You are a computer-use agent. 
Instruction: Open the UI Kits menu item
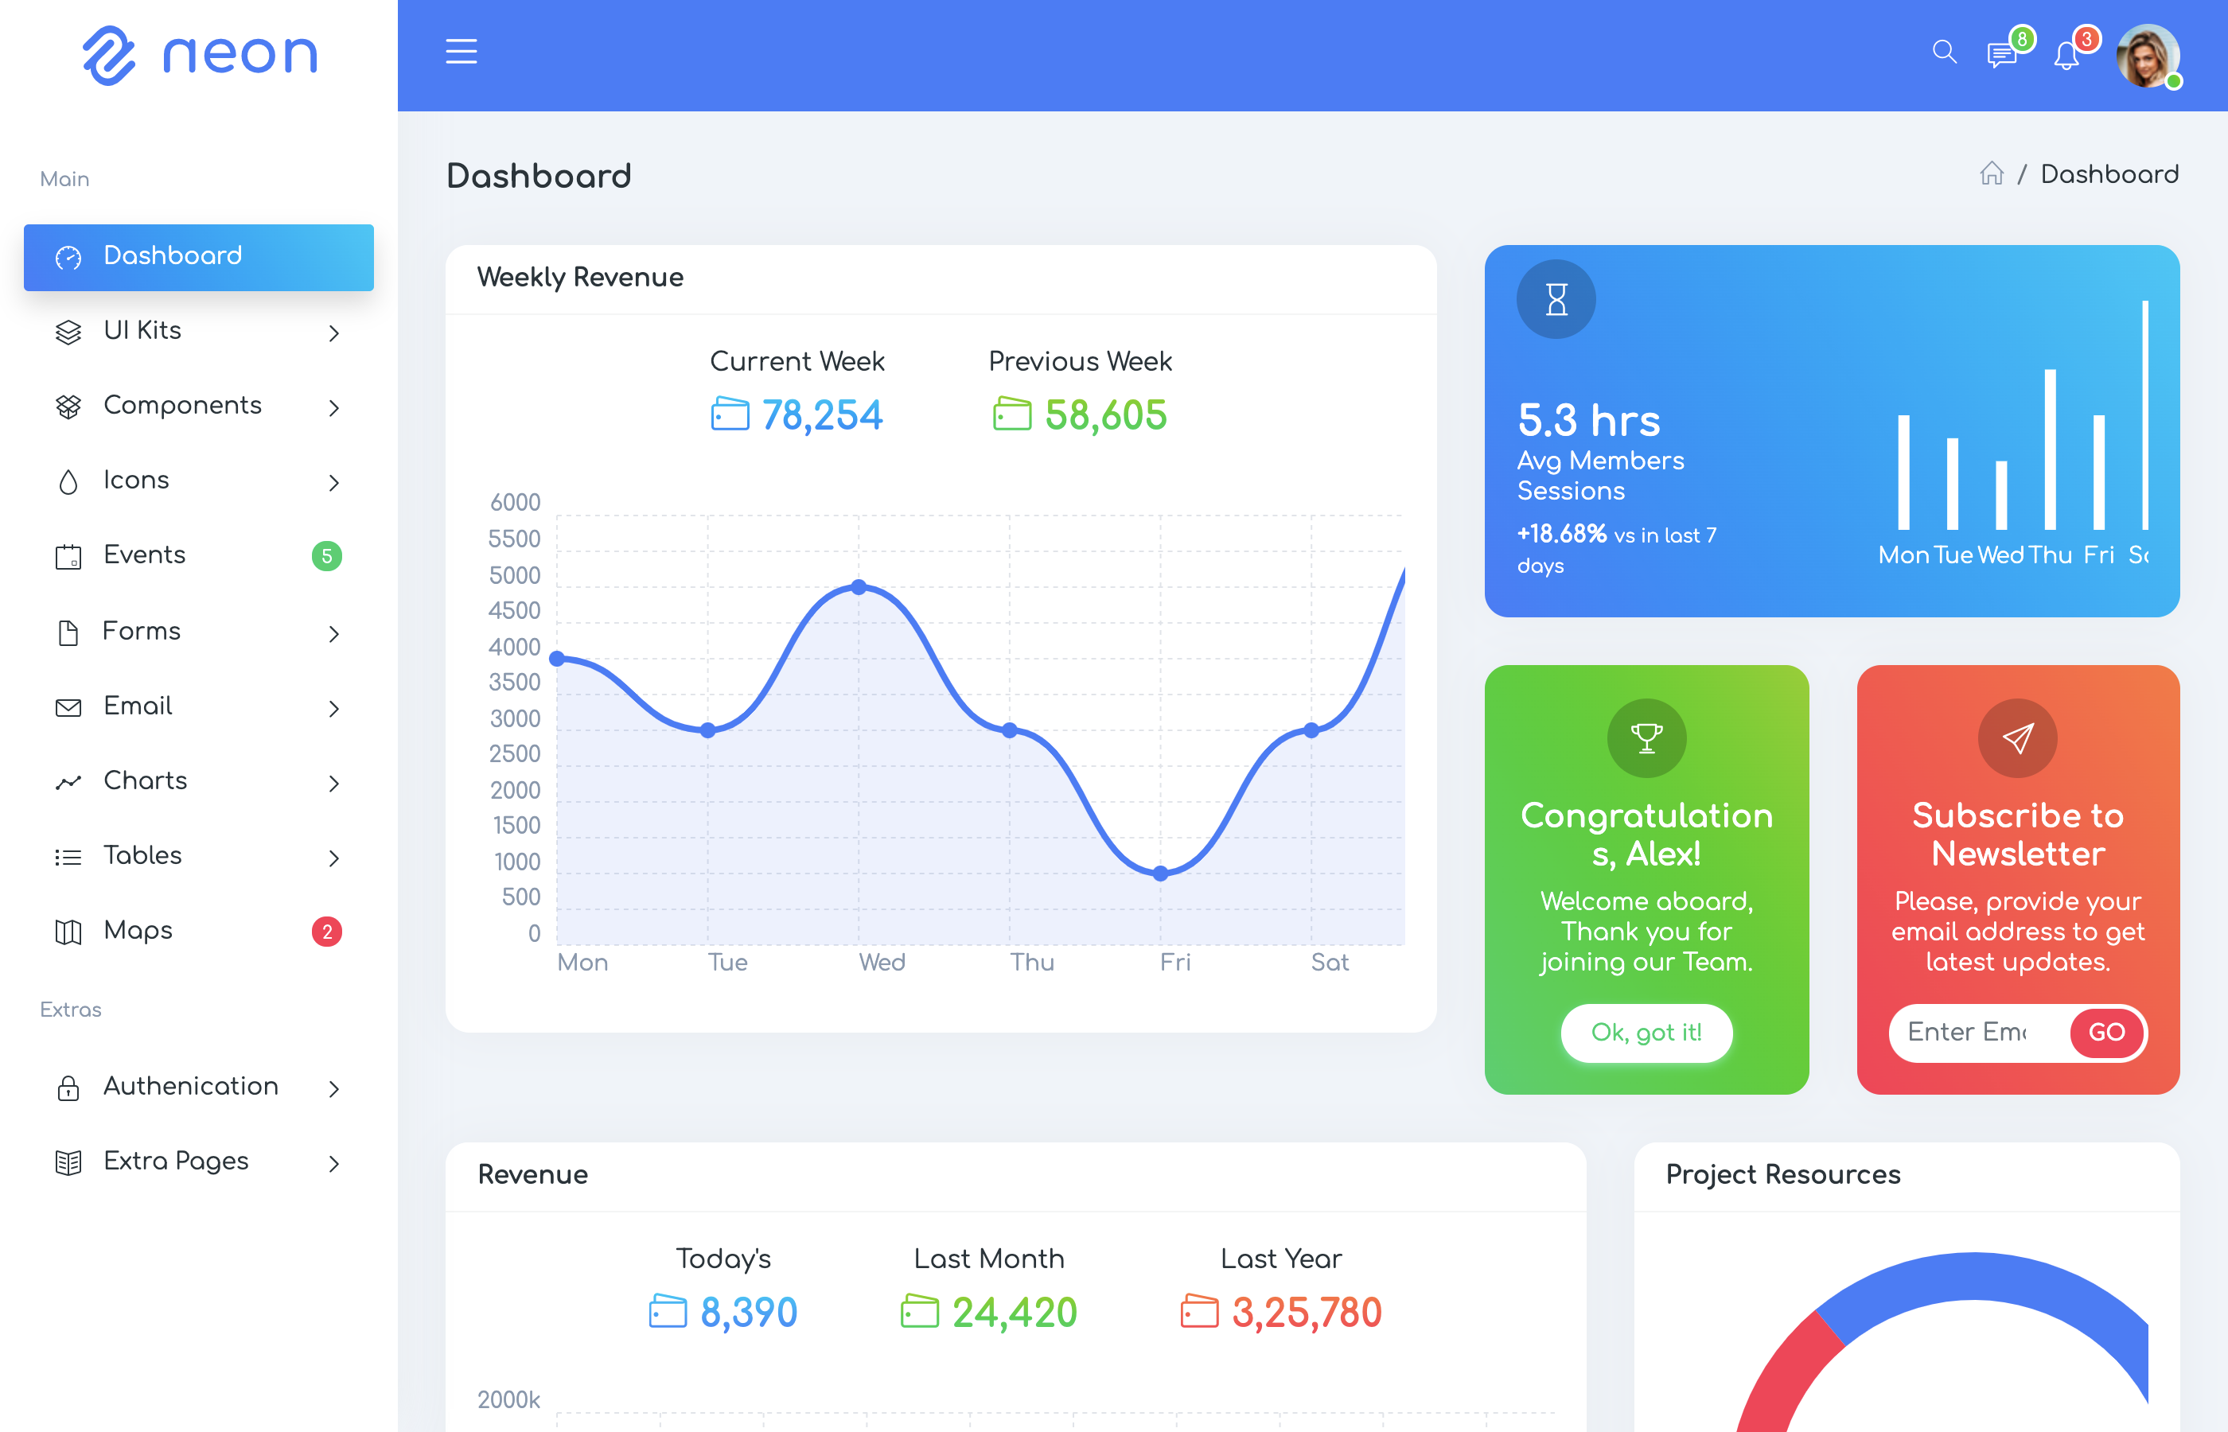(199, 332)
